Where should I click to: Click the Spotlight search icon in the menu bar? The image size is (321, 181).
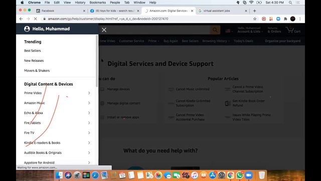(290, 3)
